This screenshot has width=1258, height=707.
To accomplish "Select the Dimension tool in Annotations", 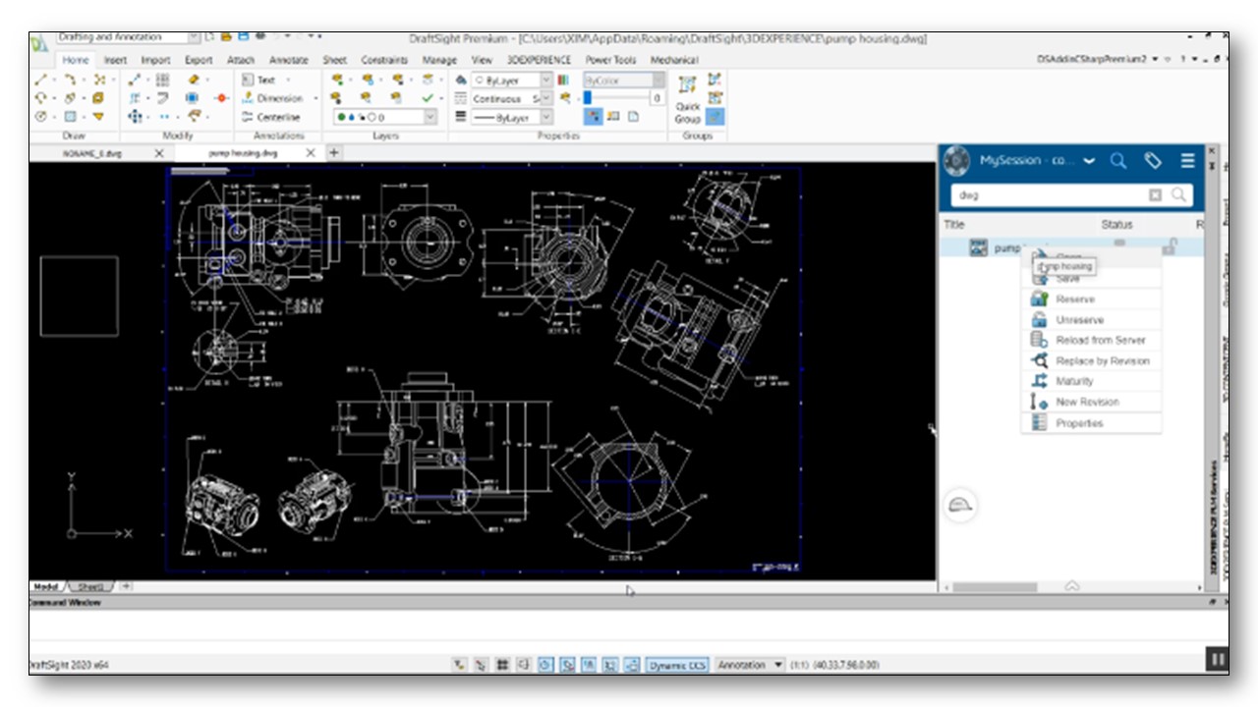I will tap(272, 98).
